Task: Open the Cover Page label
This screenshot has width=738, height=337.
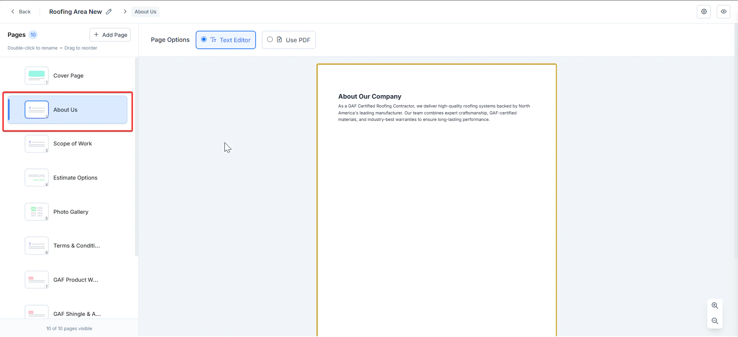Action: 68,76
